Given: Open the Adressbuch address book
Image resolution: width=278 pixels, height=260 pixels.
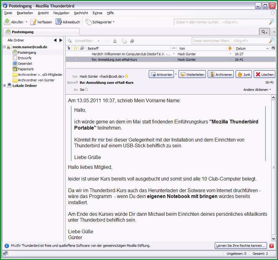Looking at the screenshot, I should pos(68,22).
